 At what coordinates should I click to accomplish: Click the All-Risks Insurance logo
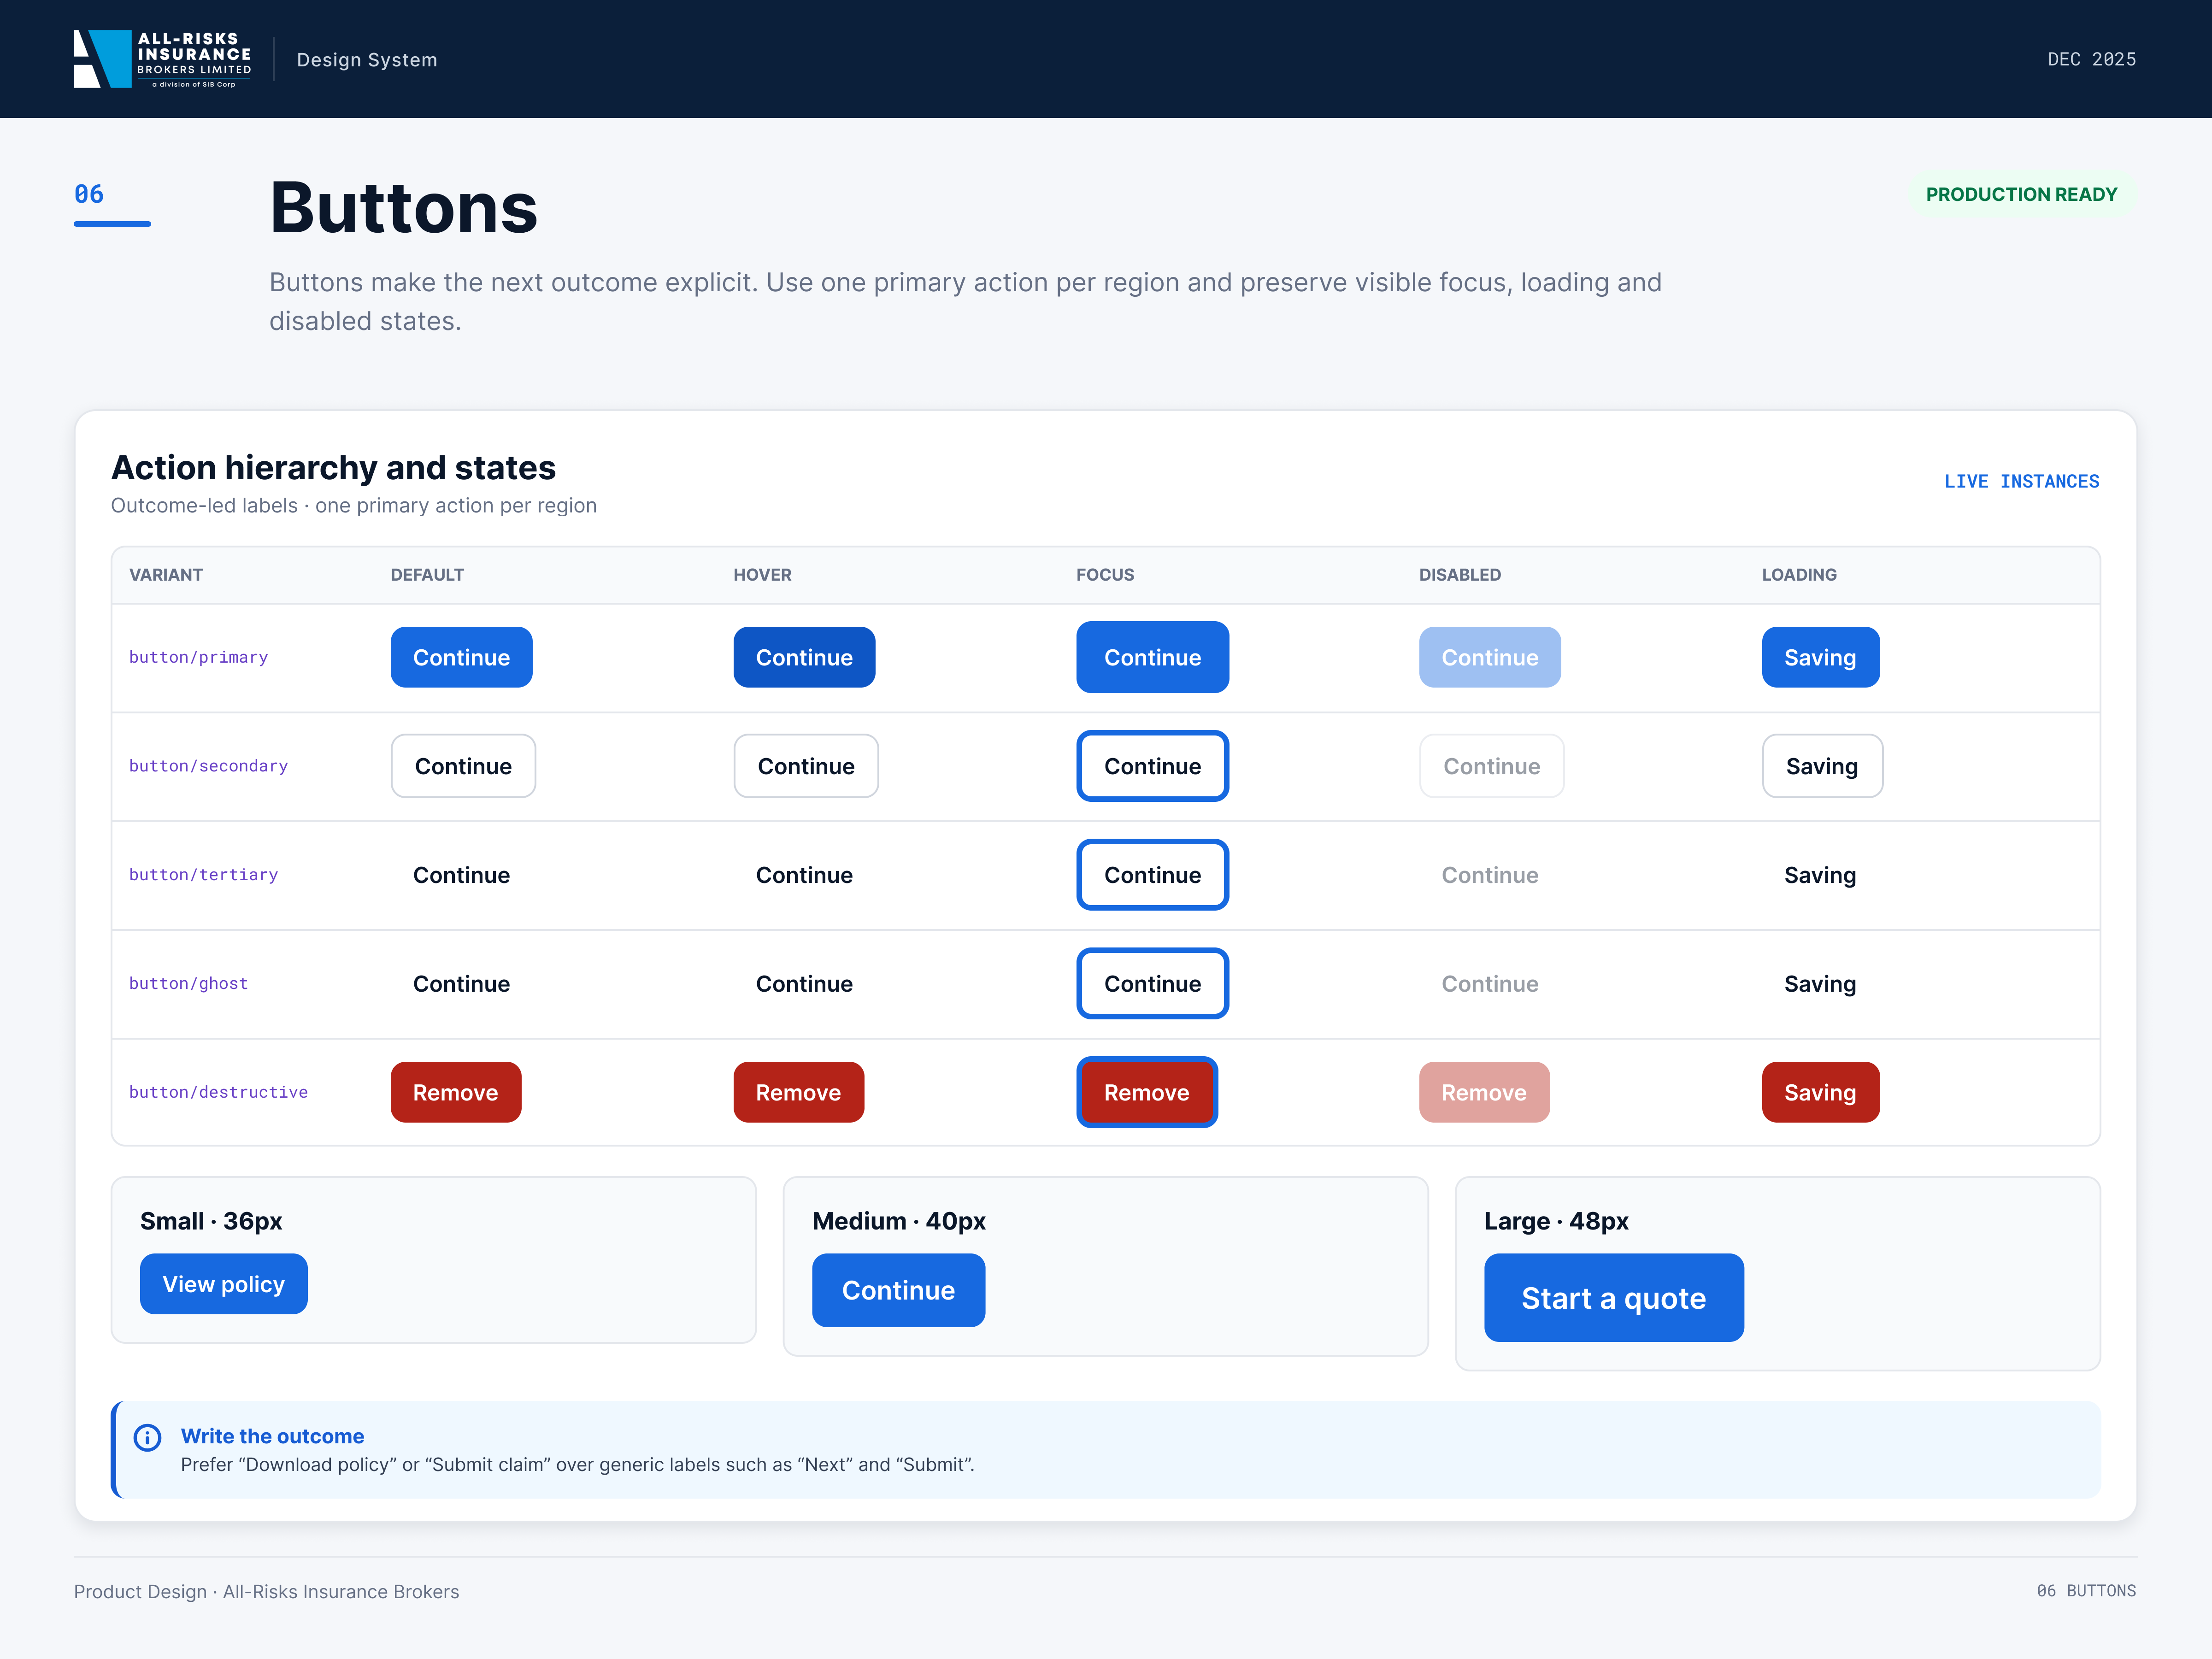point(162,59)
